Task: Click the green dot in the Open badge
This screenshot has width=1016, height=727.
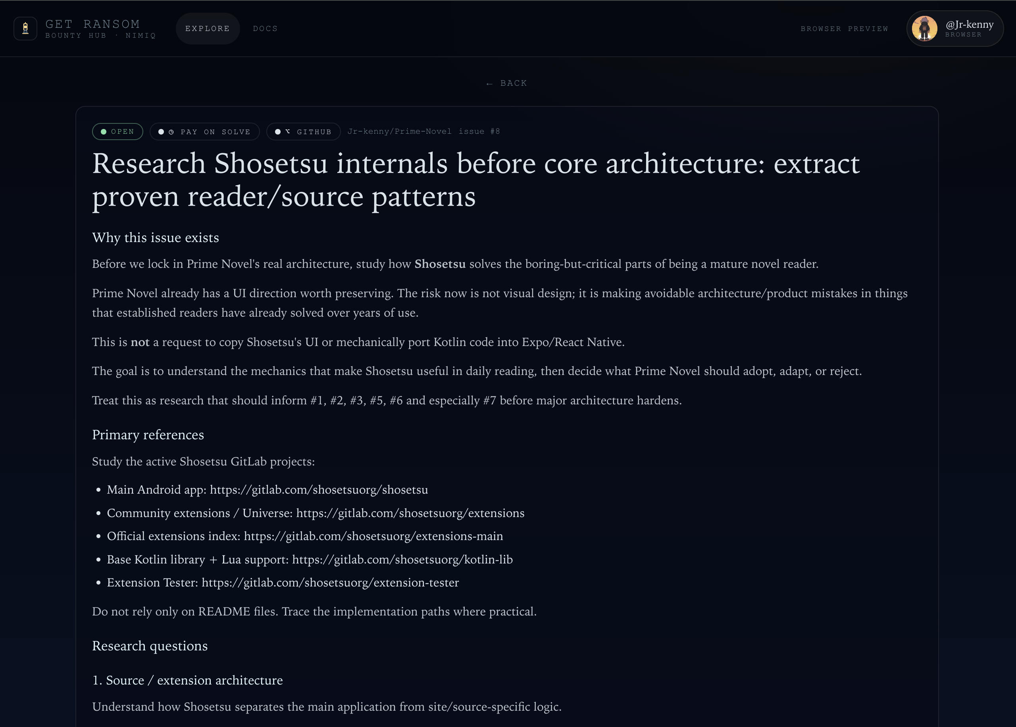Action: 104,132
